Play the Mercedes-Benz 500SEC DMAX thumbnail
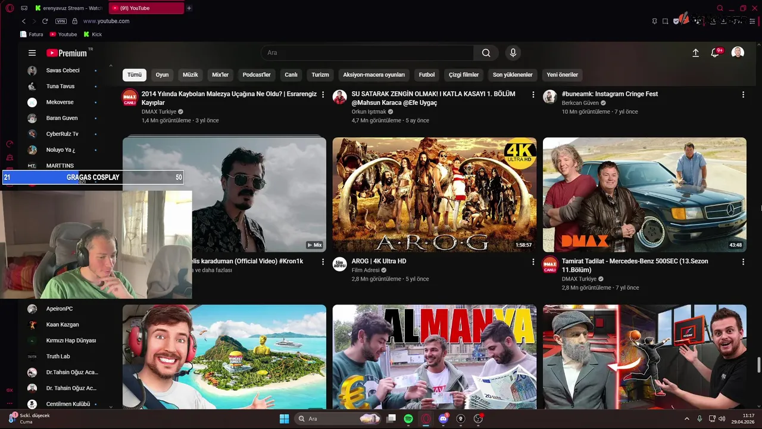This screenshot has height=429, width=762. point(645,195)
